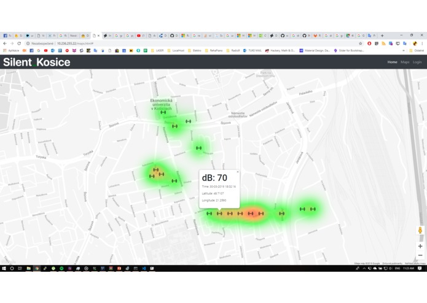Click the Street View pegman icon
This screenshot has height=303, width=427.
pos(420,230)
